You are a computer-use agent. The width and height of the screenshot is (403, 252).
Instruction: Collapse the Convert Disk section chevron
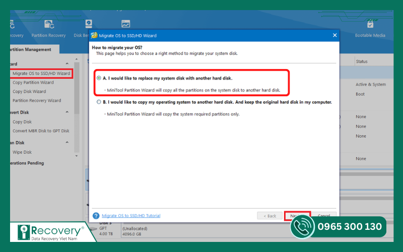(x=67, y=112)
